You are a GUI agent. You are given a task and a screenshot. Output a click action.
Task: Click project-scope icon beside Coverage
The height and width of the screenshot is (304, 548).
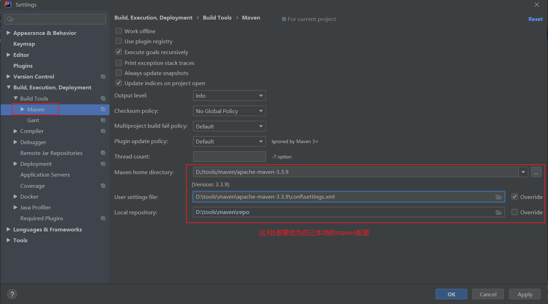coord(103,186)
